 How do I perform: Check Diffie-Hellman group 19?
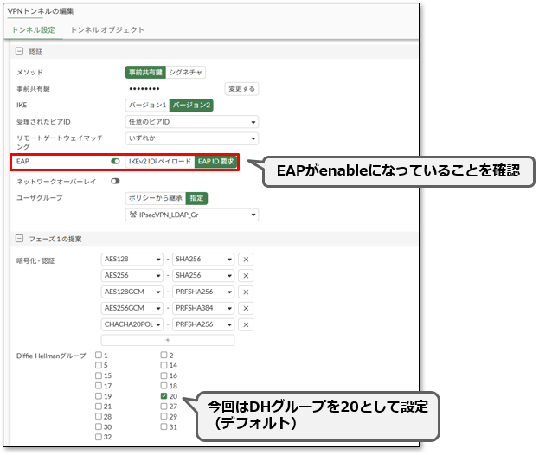click(99, 396)
